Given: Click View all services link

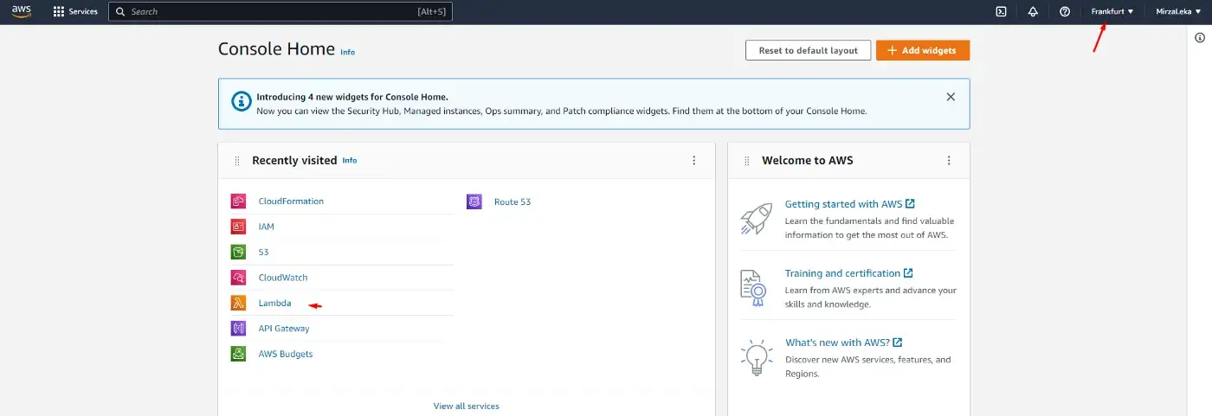Looking at the screenshot, I should pos(466,406).
